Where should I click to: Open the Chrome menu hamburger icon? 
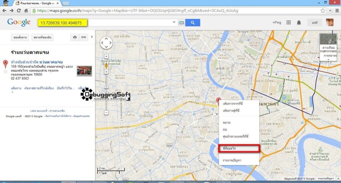tap(337, 11)
